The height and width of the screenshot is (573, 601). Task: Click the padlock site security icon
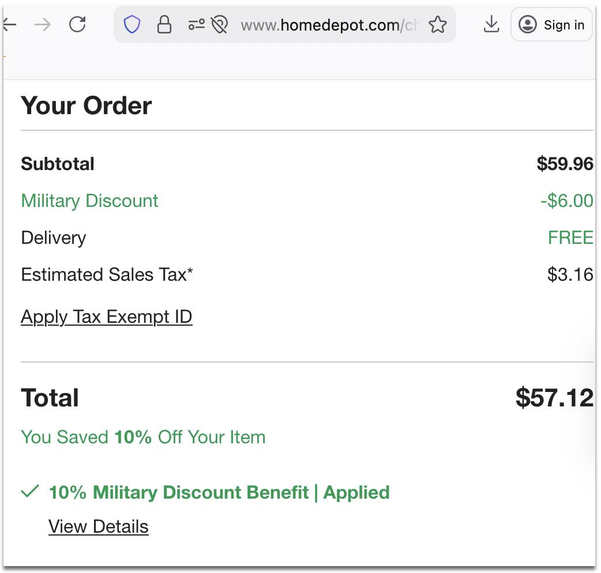164,24
